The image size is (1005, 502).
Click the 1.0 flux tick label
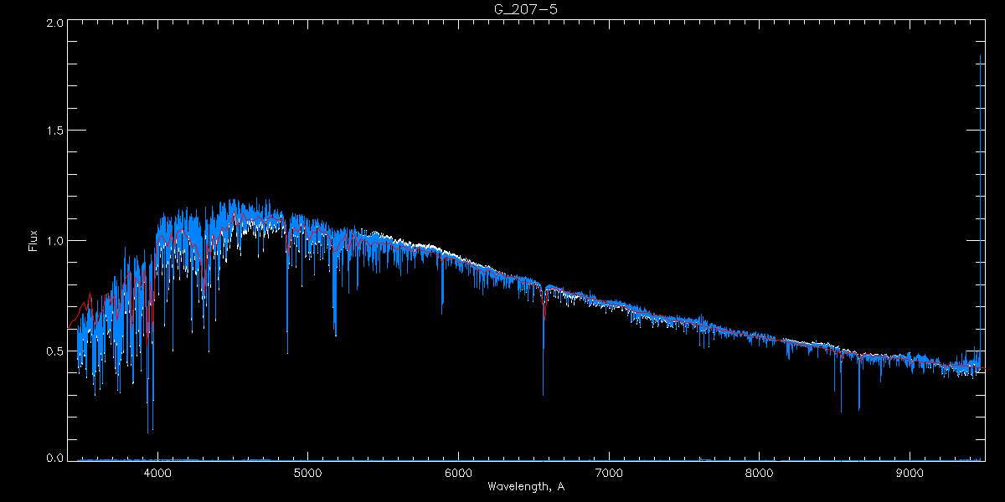click(x=54, y=241)
